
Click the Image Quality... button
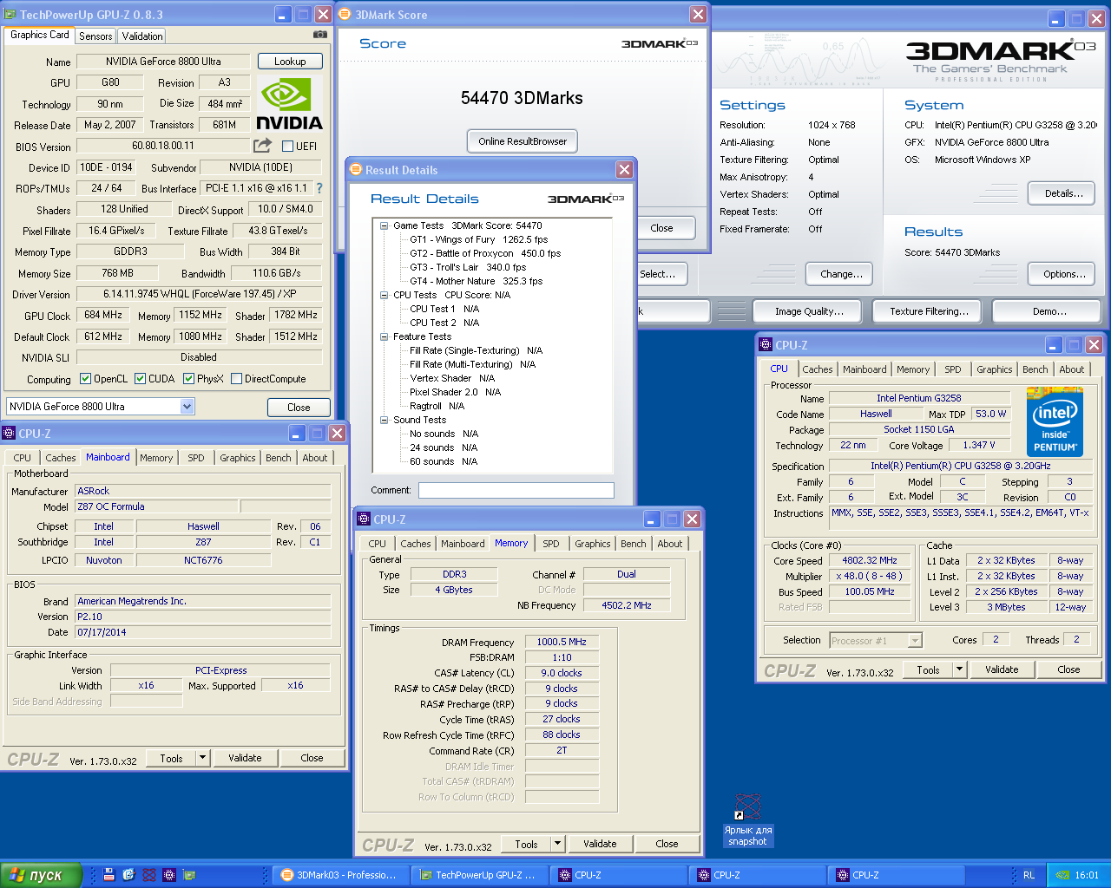809,311
